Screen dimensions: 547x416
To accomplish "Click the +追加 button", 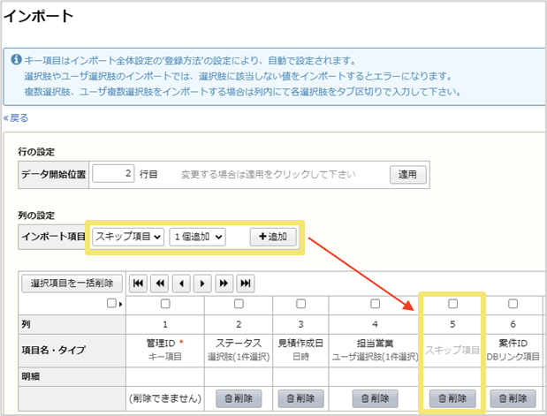I will (x=273, y=237).
